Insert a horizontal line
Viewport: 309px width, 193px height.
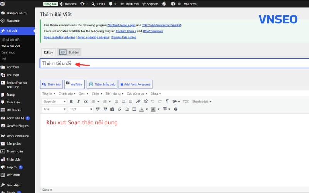coord(134,109)
